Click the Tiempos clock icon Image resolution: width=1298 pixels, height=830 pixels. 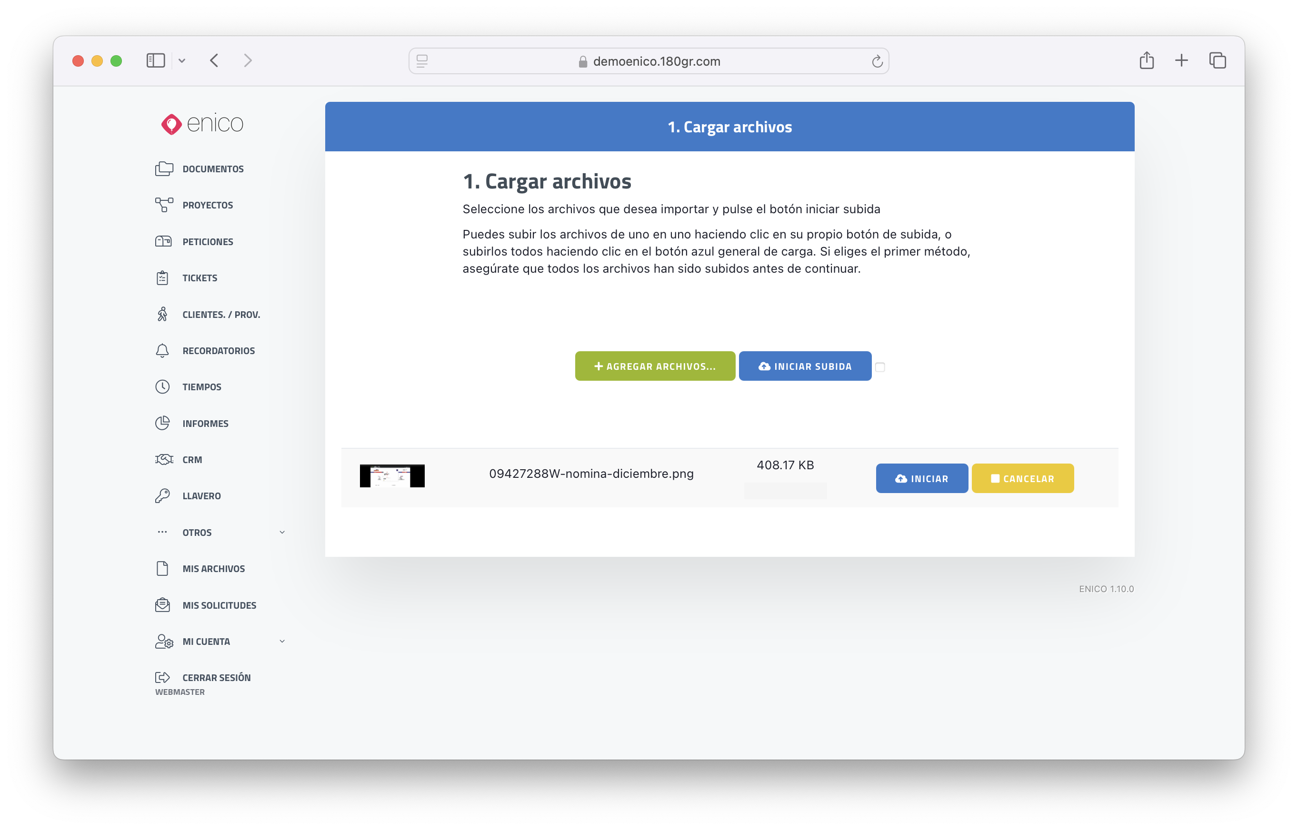(x=162, y=386)
